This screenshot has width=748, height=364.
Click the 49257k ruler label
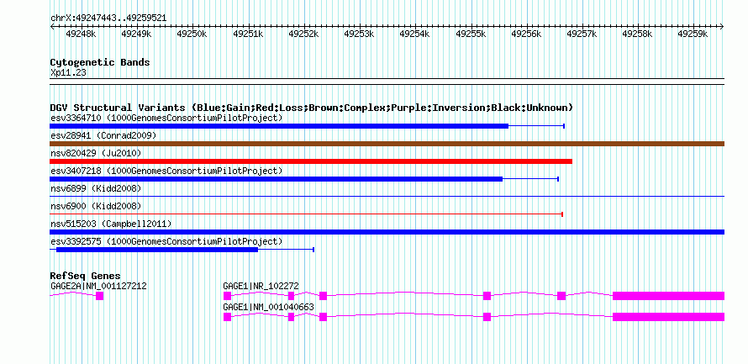tap(582, 34)
